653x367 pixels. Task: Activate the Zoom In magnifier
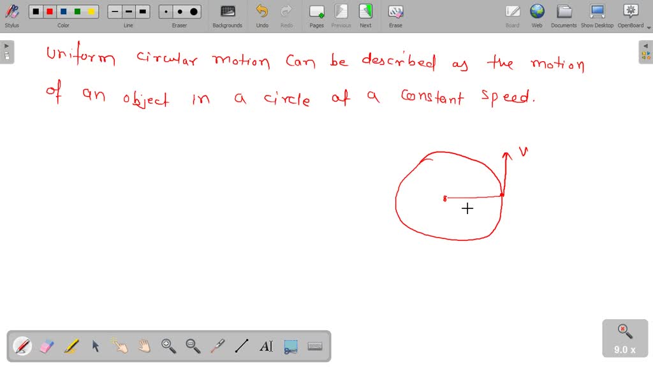click(168, 346)
